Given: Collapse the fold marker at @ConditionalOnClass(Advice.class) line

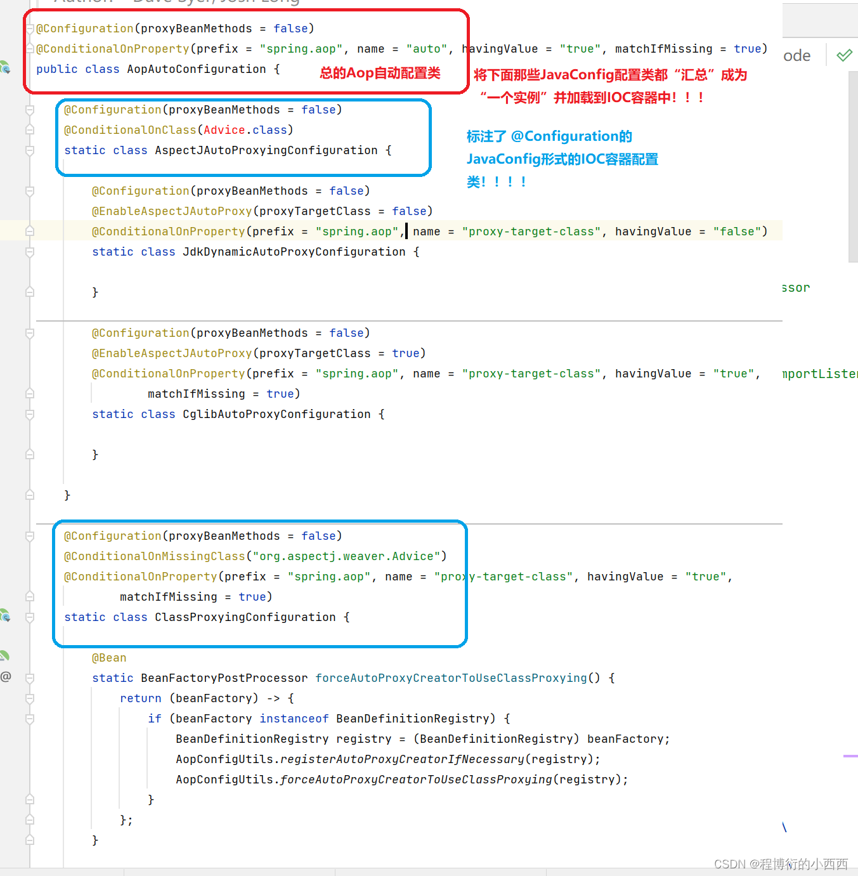Looking at the screenshot, I should point(30,130).
